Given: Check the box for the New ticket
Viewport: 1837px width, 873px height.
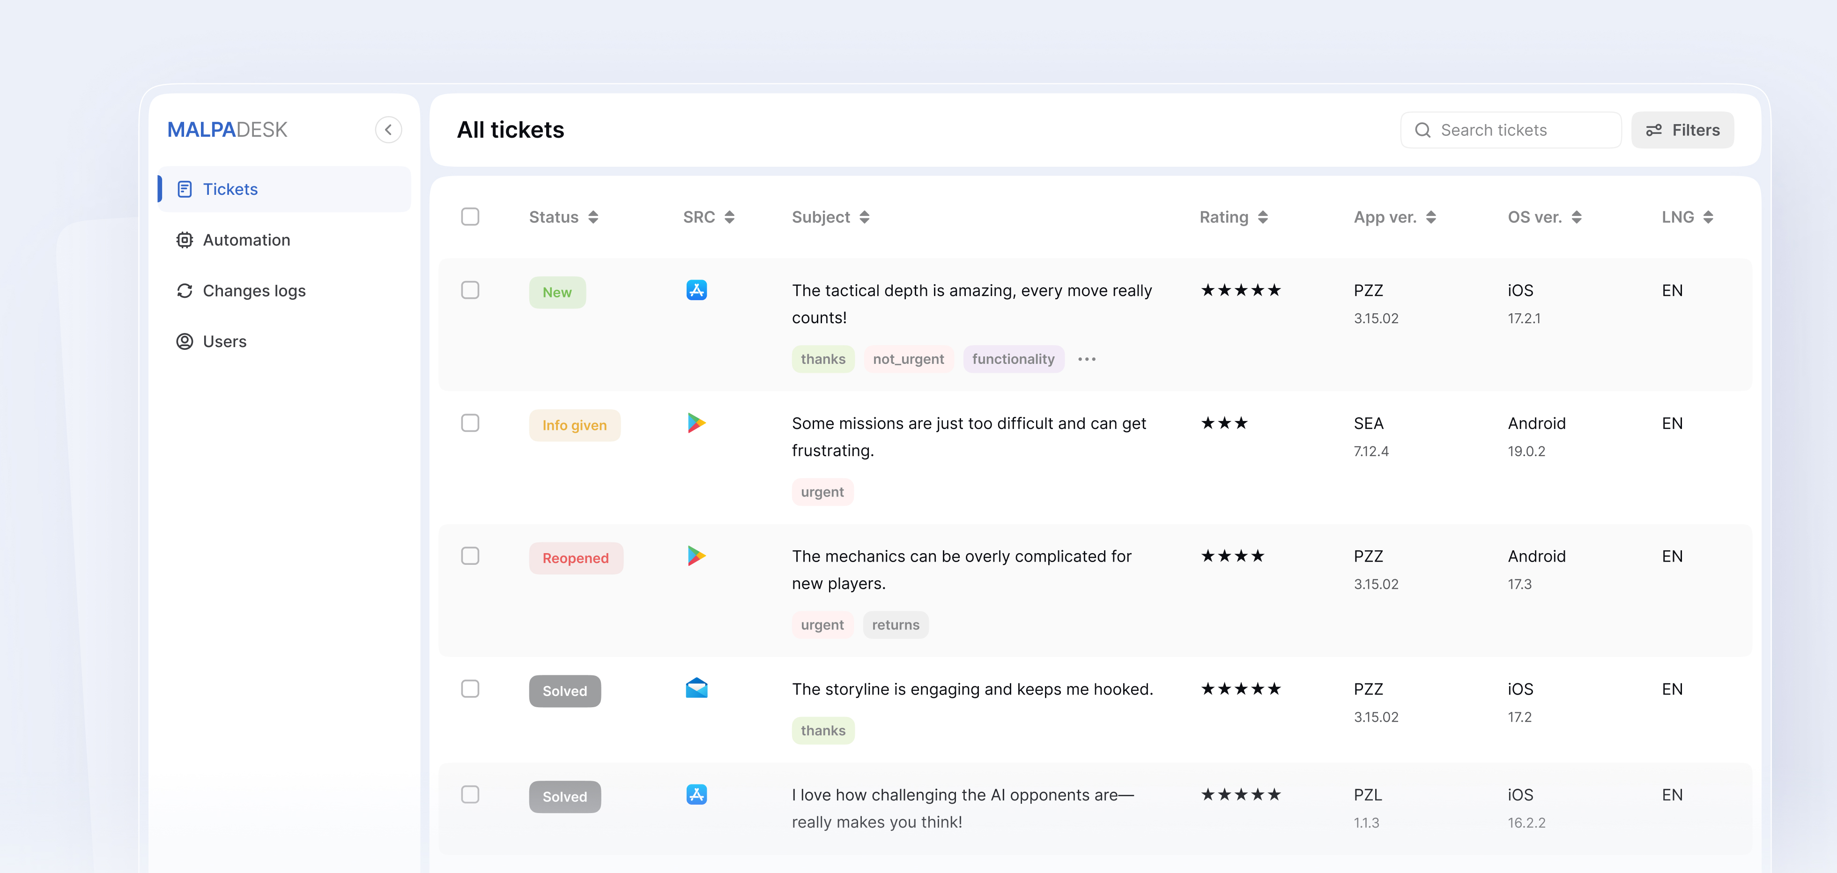Looking at the screenshot, I should click(x=470, y=290).
